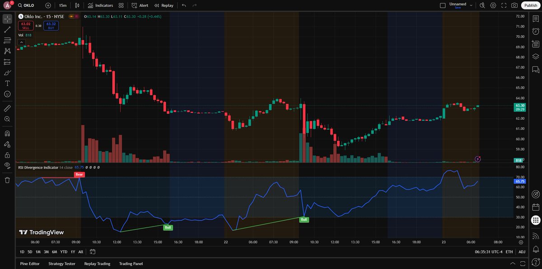Hide all drawings with eye icon

pyautogui.click(x=7, y=166)
